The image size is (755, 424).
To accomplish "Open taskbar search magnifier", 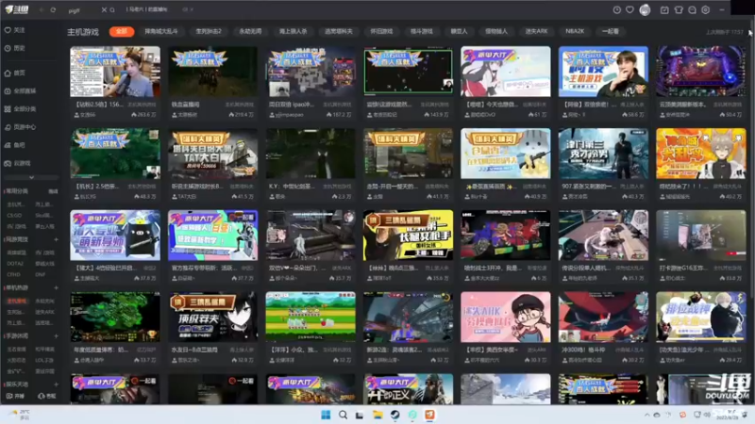I will [x=343, y=415].
